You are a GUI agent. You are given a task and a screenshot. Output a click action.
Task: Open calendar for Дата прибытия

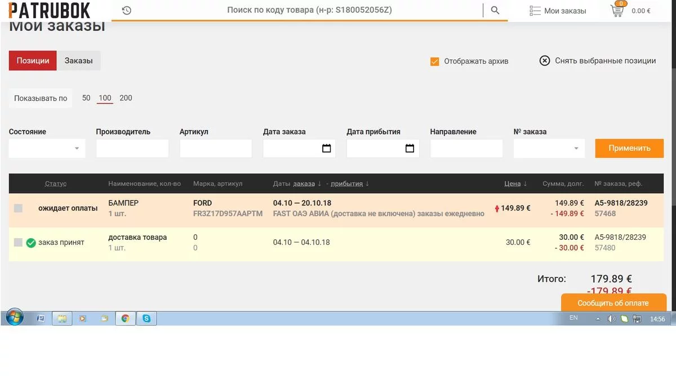[x=410, y=149]
